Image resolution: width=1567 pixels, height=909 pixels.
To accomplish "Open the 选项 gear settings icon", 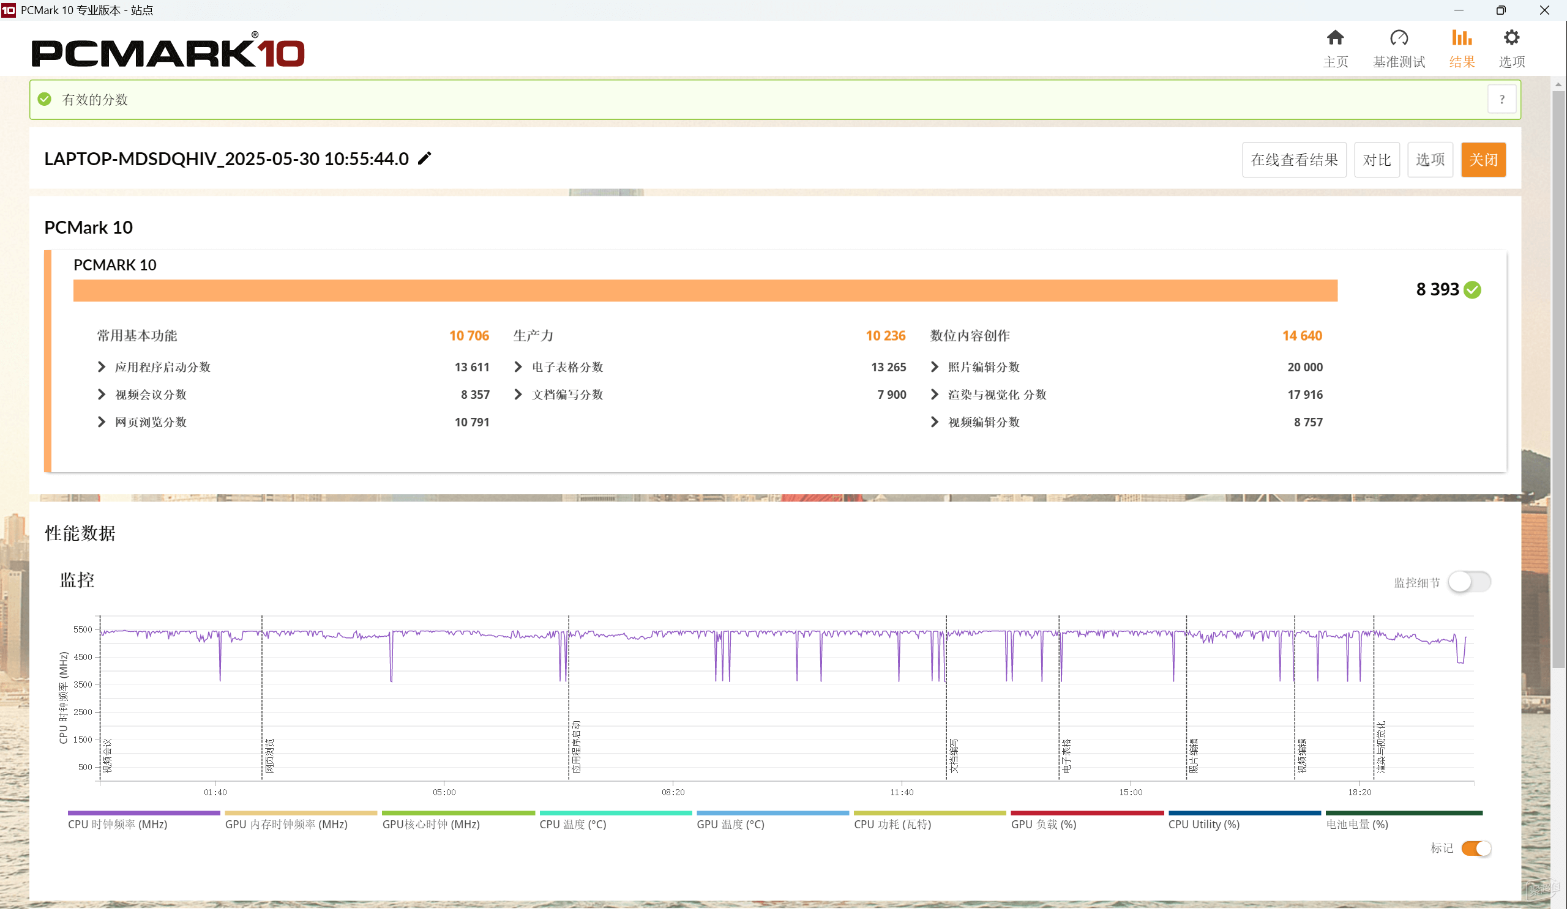I will click(x=1512, y=38).
